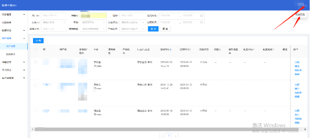Click 编辑 link in 2018-12-29 row
310x138 pixels.
(x=297, y=97)
